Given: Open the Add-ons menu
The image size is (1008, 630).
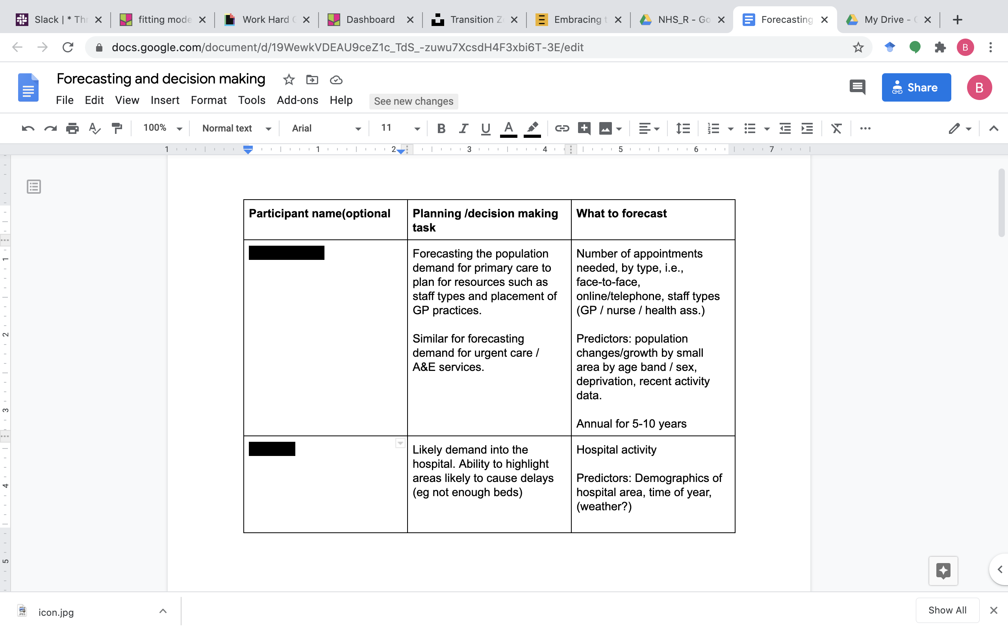Looking at the screenshot, I should [x=297, y=100].
